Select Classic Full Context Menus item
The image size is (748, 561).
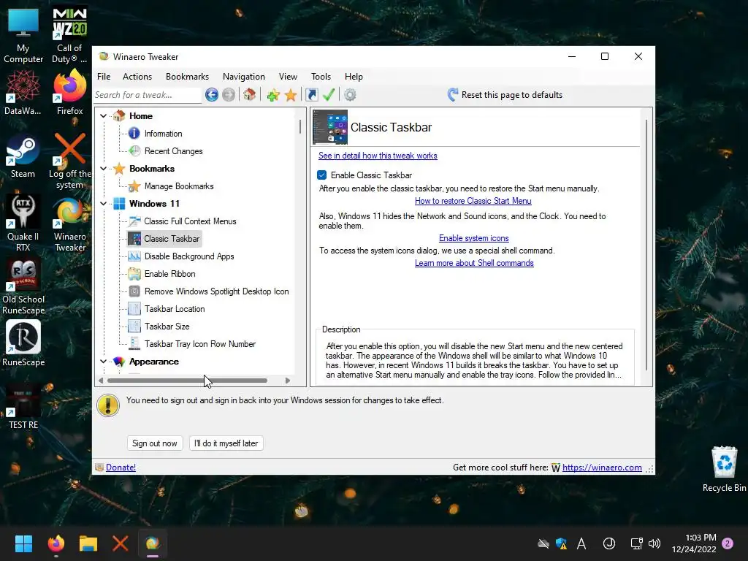pyautogui.click(x=190, y=221)
